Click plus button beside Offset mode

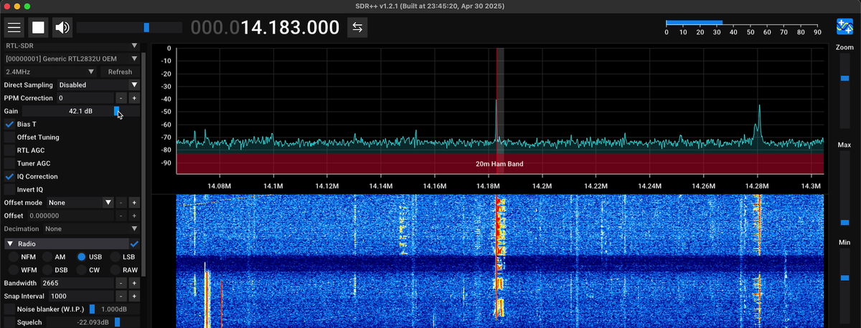click(134, 203)
